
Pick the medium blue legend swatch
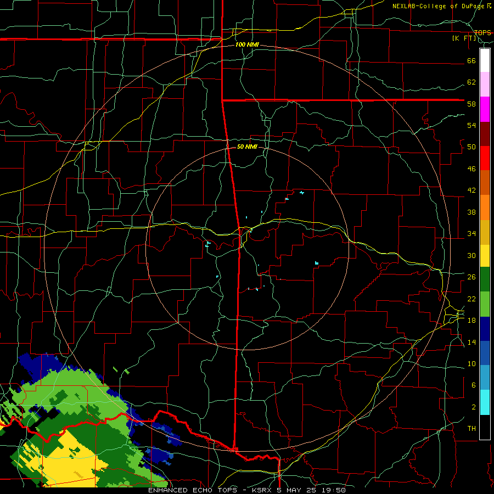(485, 353)
